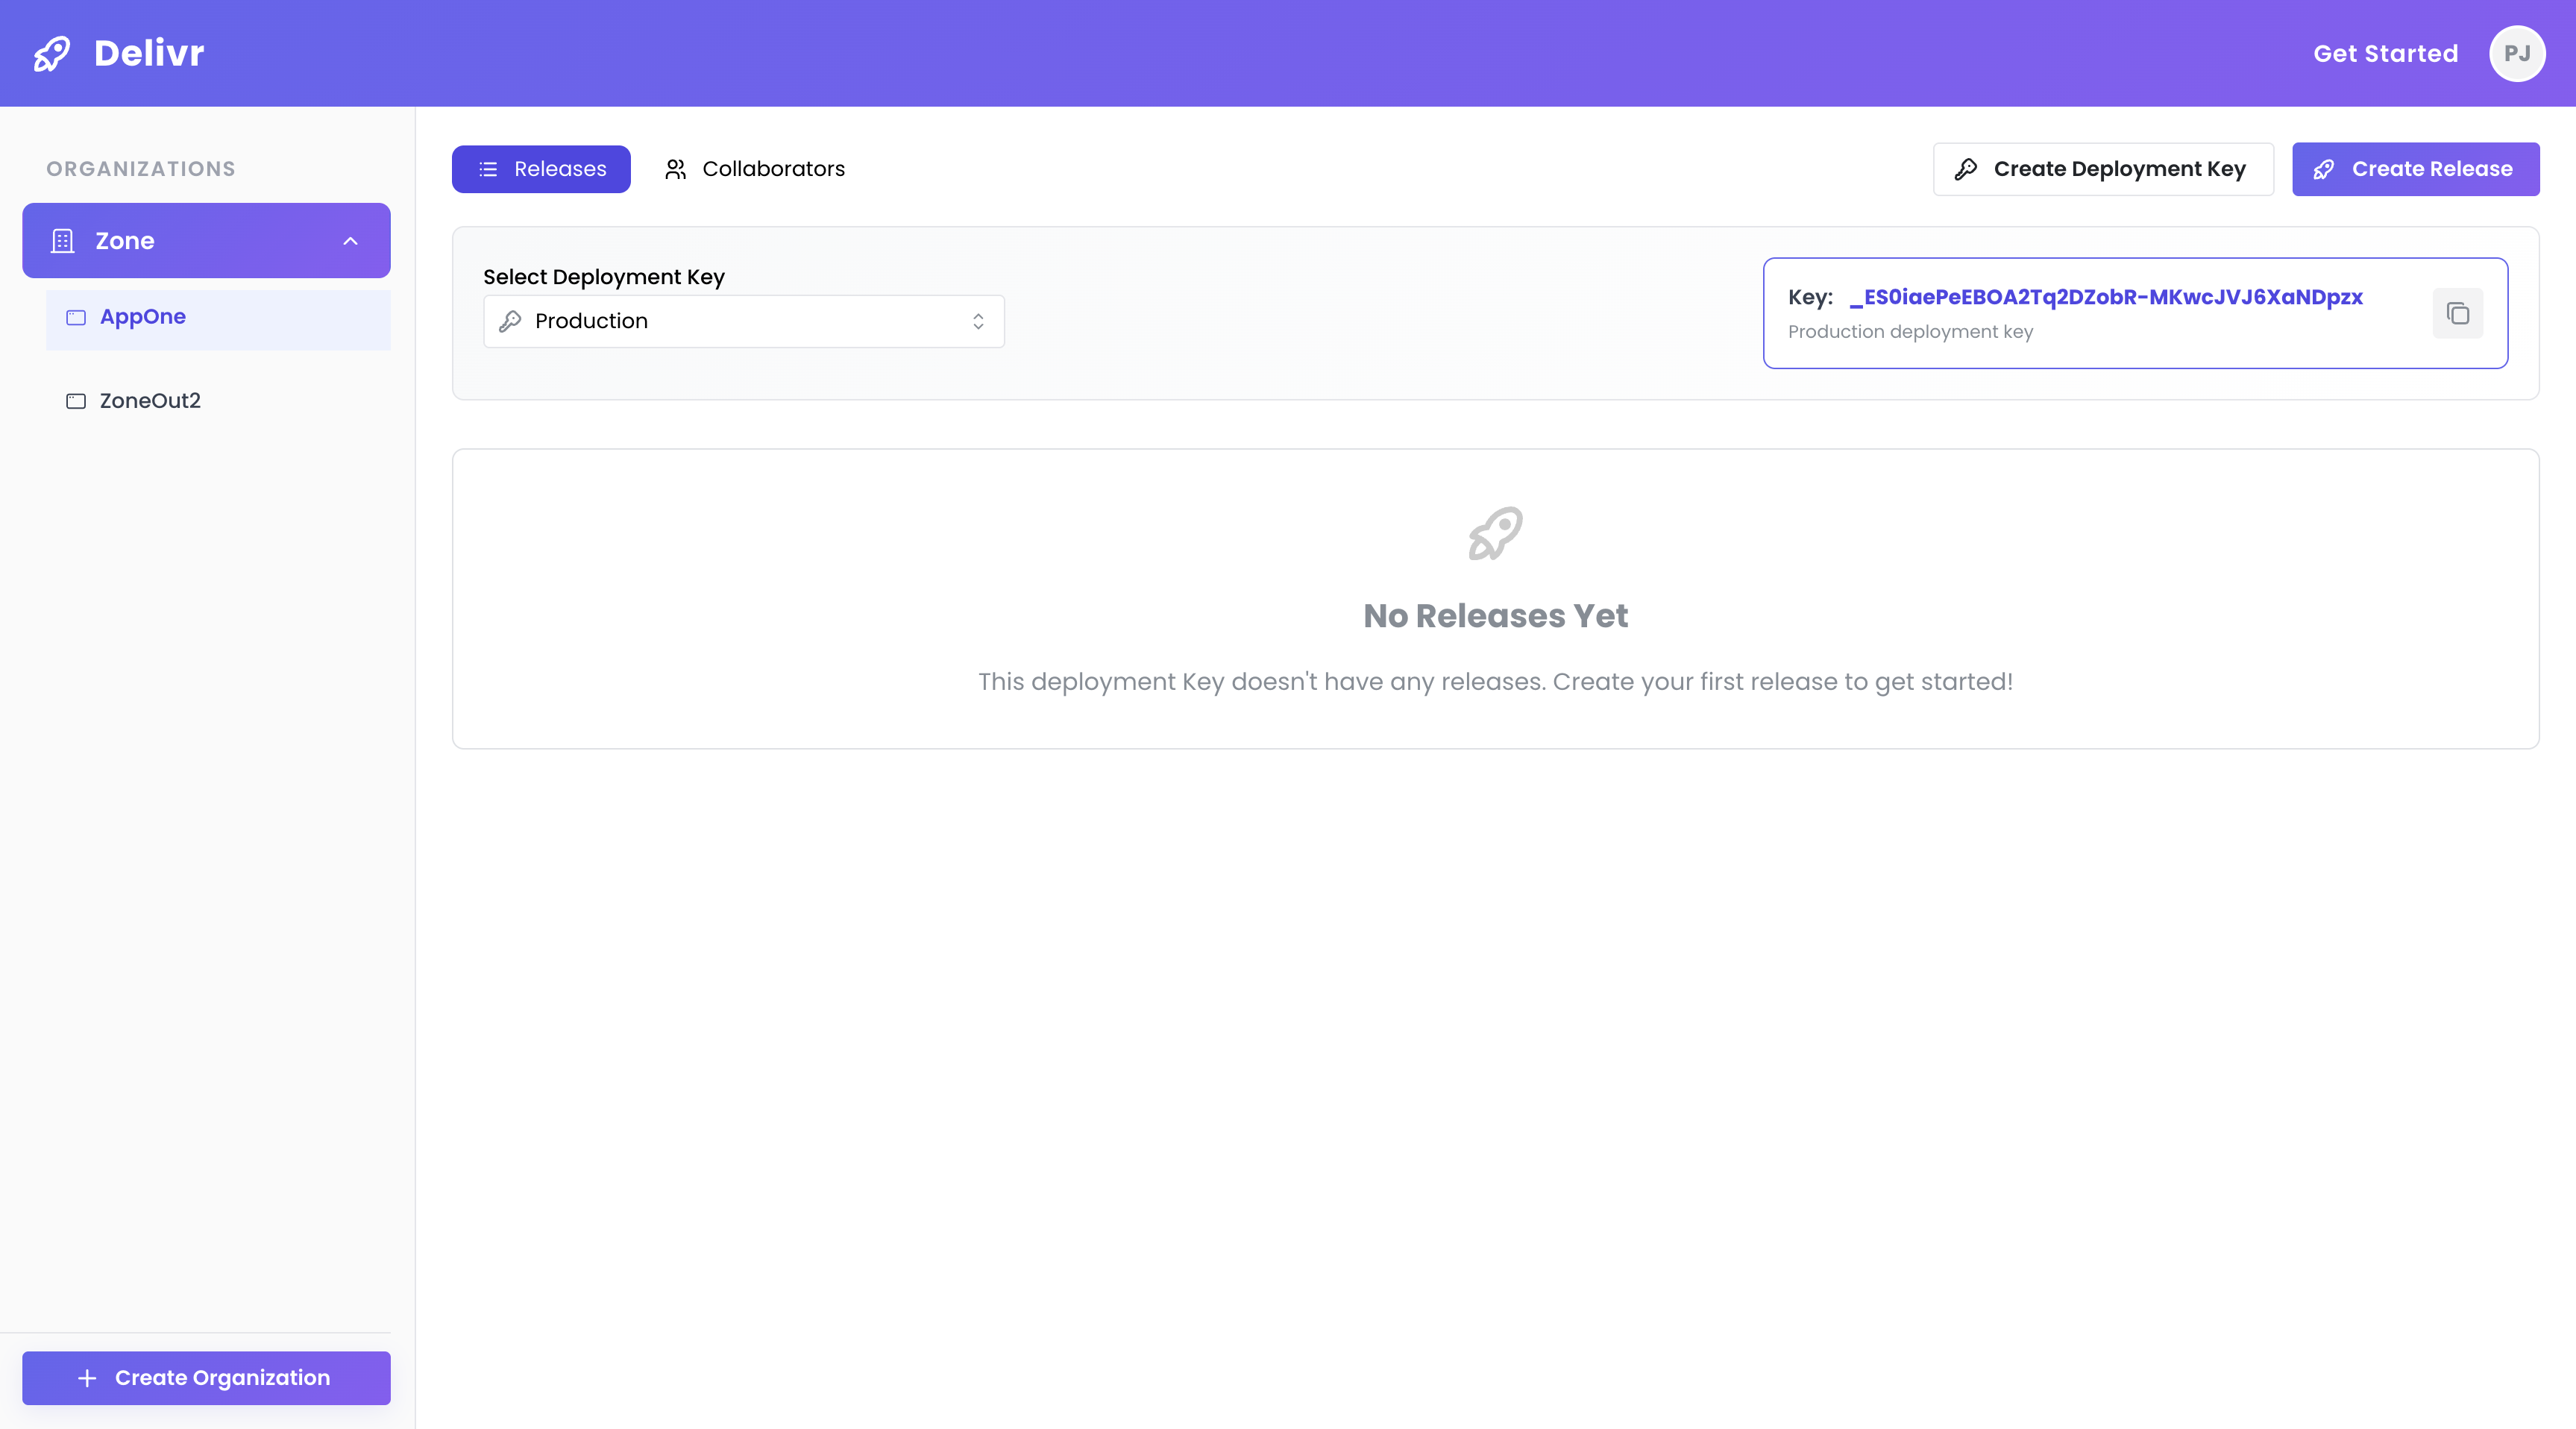Click the app icon beside ZoneOut2
The height and width of the screenshot is (1429, 2576).
(x=76, y=401)
